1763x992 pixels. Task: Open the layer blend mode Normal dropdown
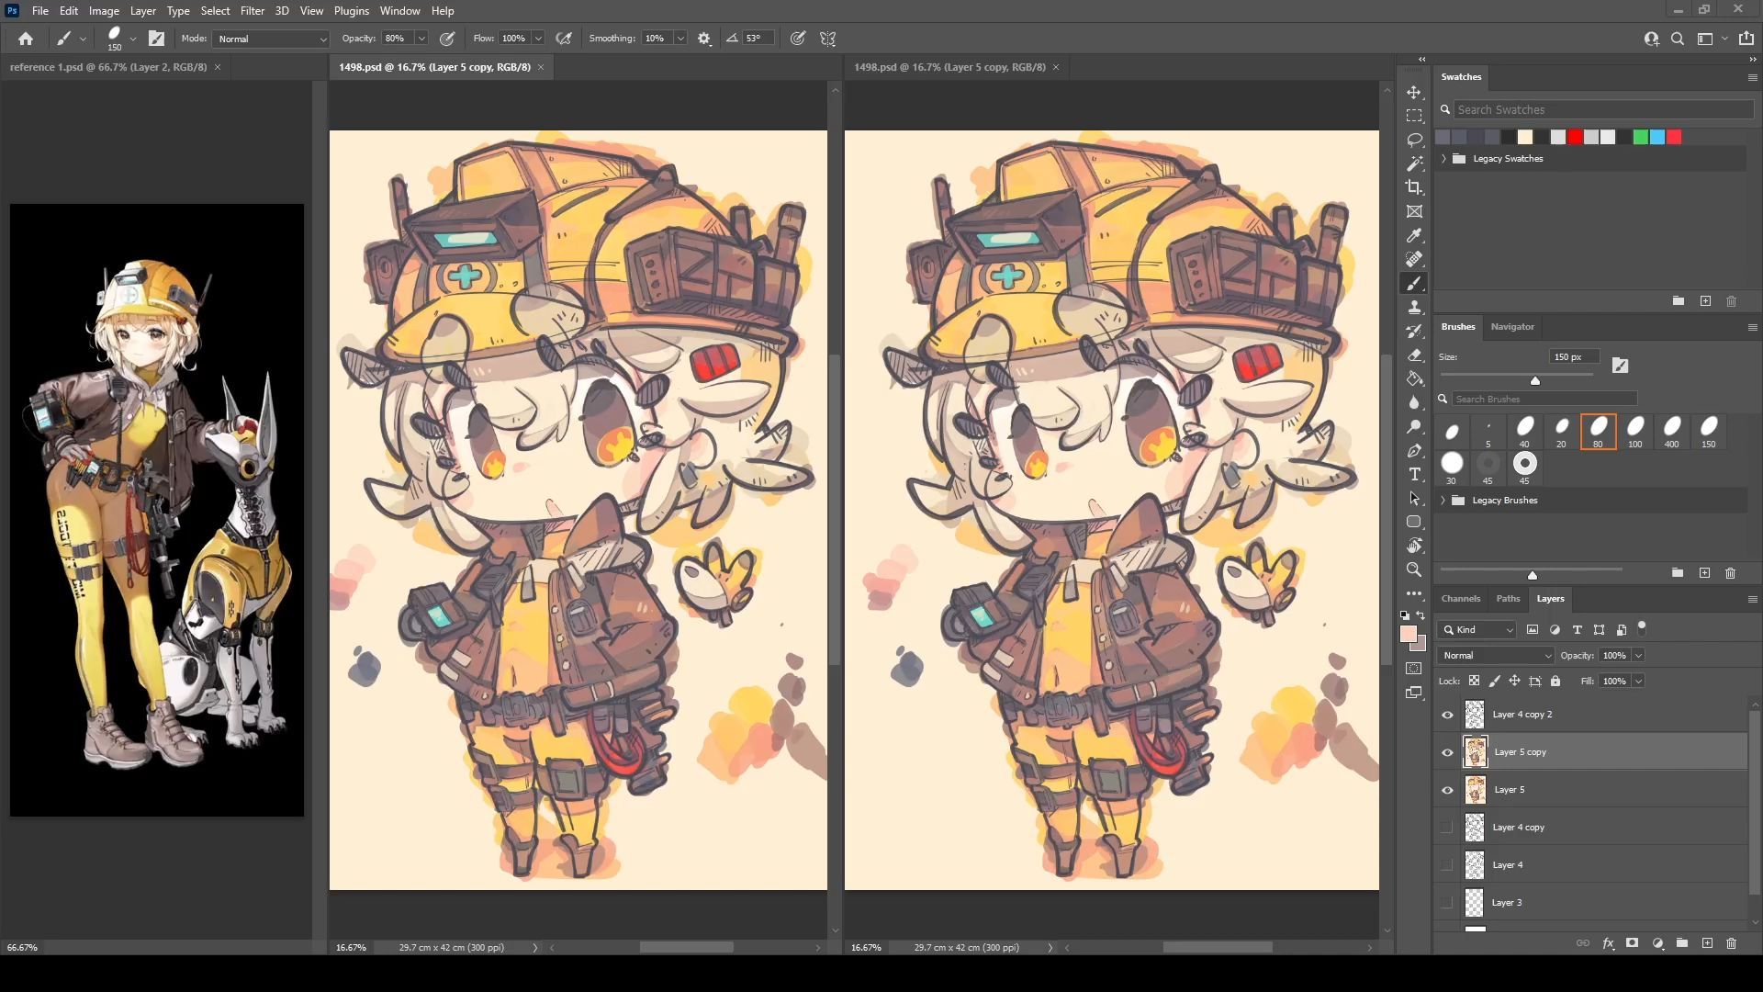tap(1496, 656)
